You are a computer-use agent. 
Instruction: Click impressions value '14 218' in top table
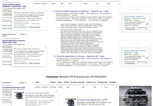(53, 4)
